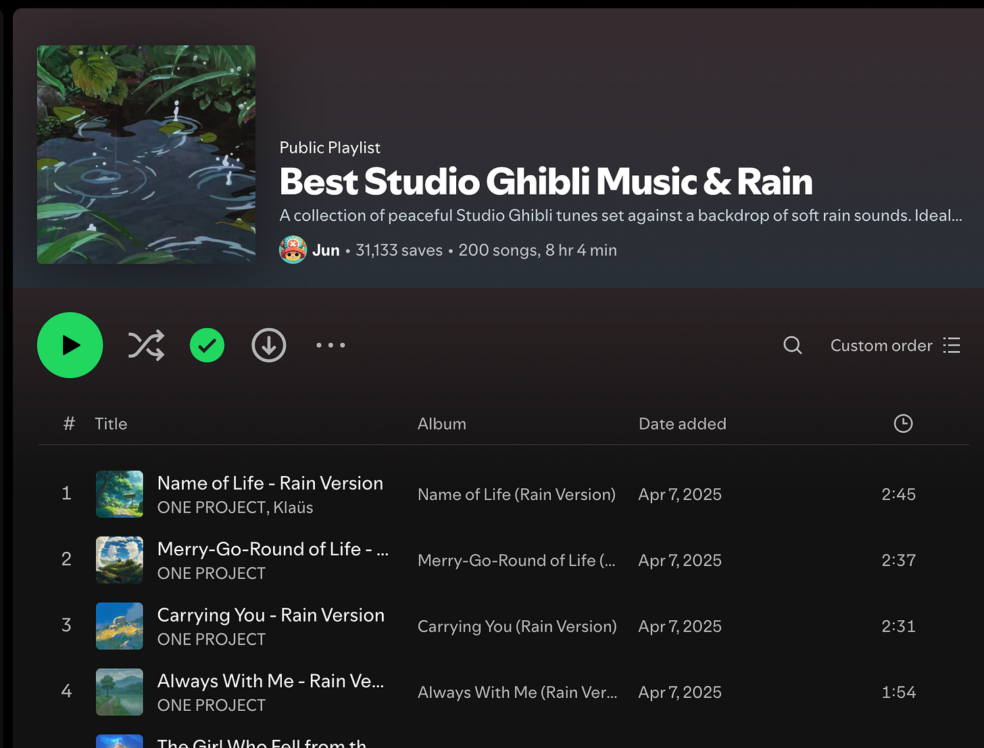984x748 pixels.
Task: Open Merry-Go-Round of Life album link
Action: 516,561
